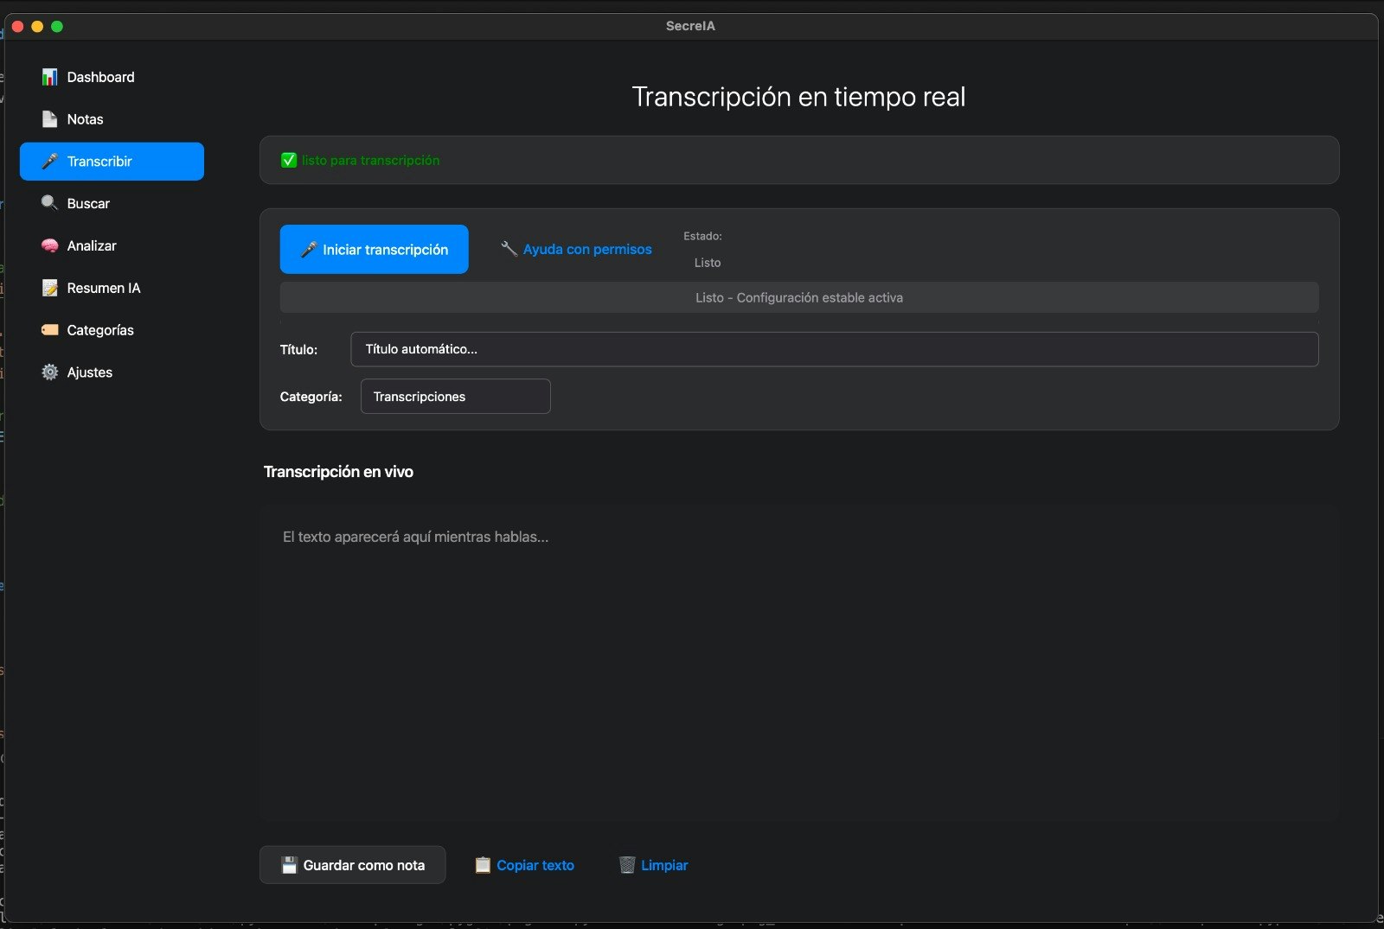This screenshot has height=929, width=1384.
Task: Open the Notas section
Action: pyautogui.click(x=112, y=119)
